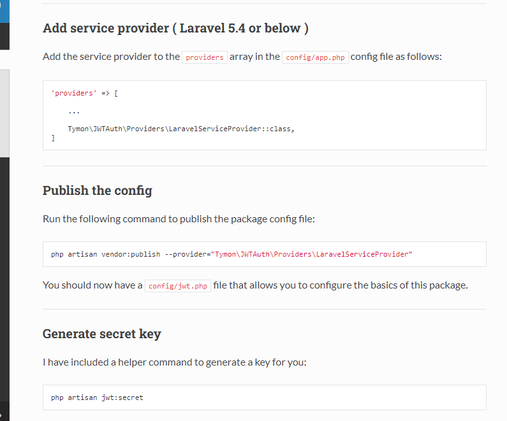The image size is (507, 421).
Task: Click the closing bracket in providers code
Action: 53,138
